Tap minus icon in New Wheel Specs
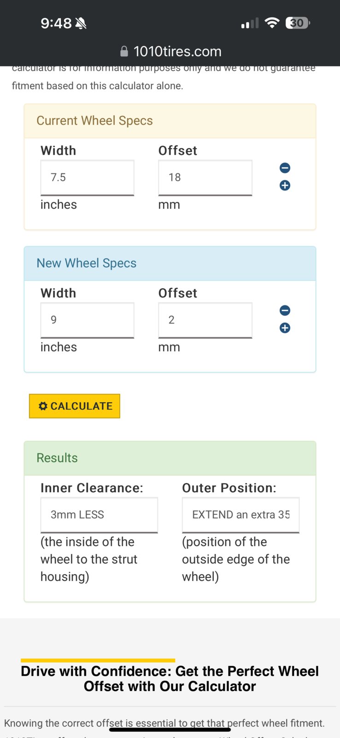340x738 pixels. click(285, 310)
